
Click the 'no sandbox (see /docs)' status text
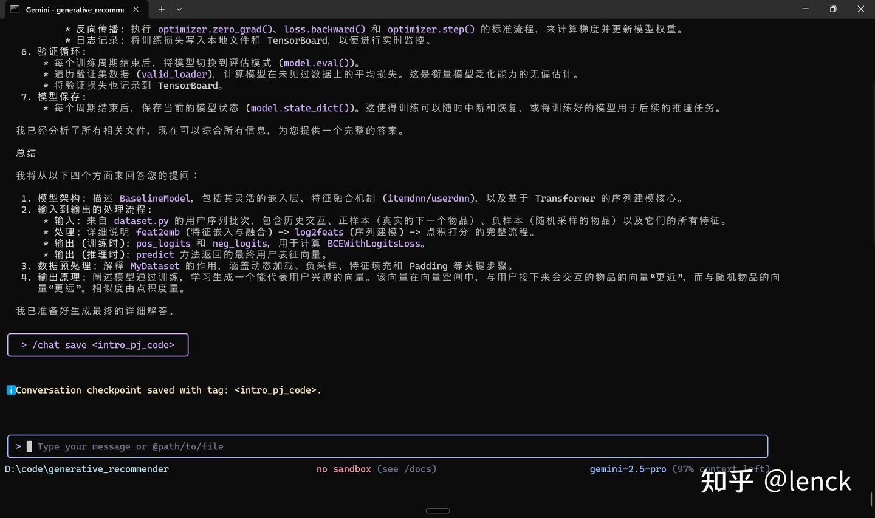pos(376,469)
